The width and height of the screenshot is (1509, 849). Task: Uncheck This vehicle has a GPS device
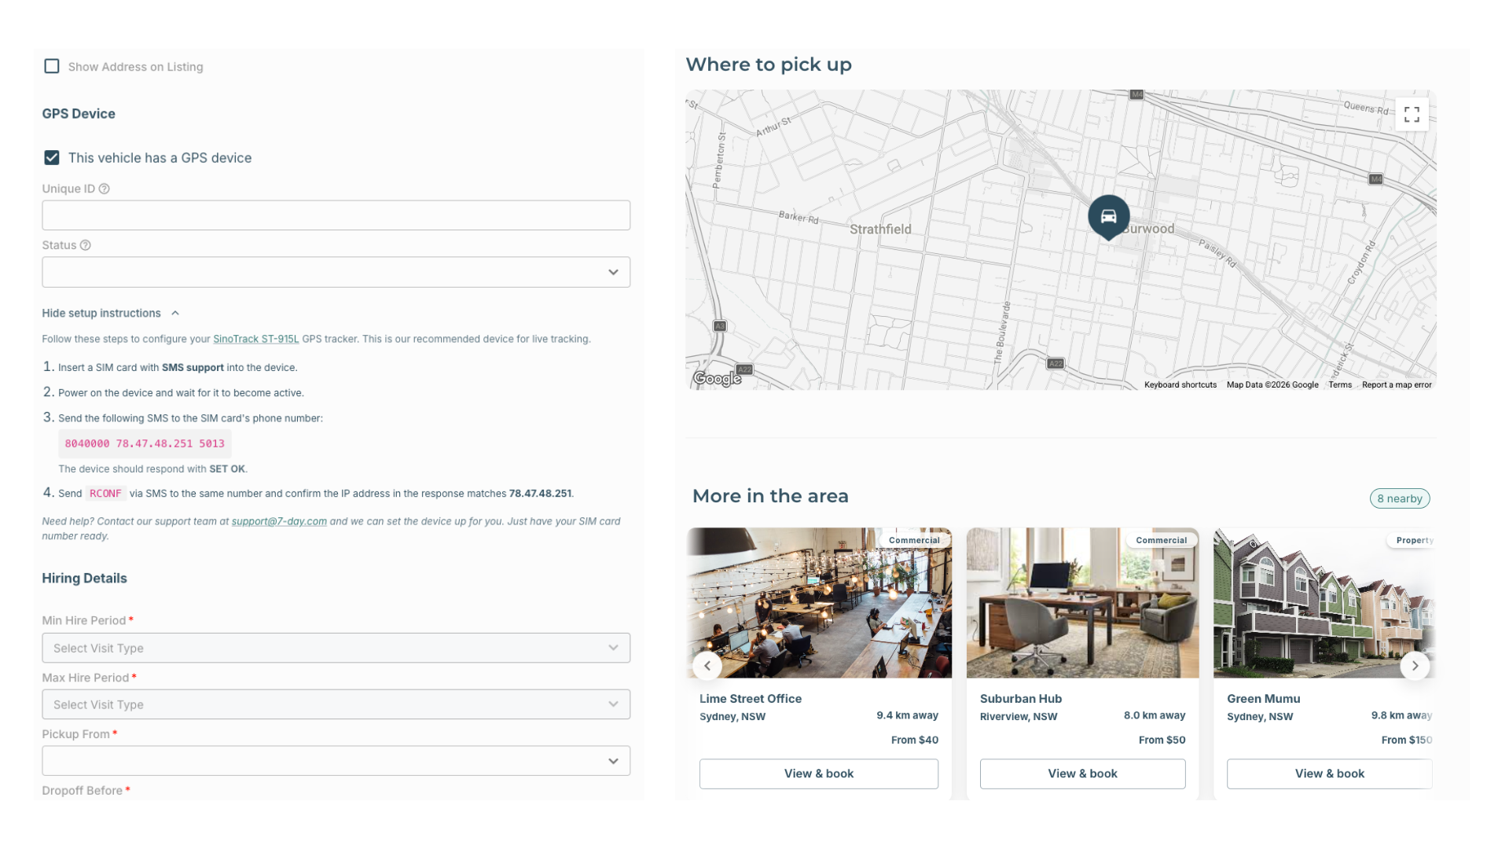(52, 158)
